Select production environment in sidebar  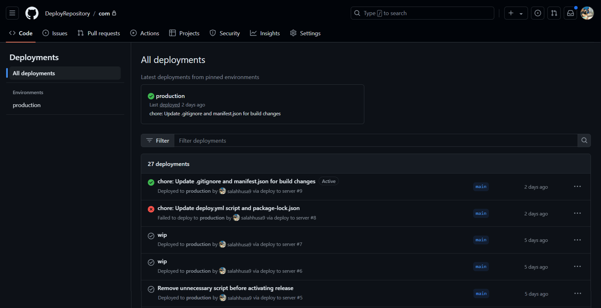[27, 105]
